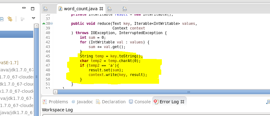Click the 'Workspace Log' label
This screenshot has height=116, width=270.
(x=57, y=110)
